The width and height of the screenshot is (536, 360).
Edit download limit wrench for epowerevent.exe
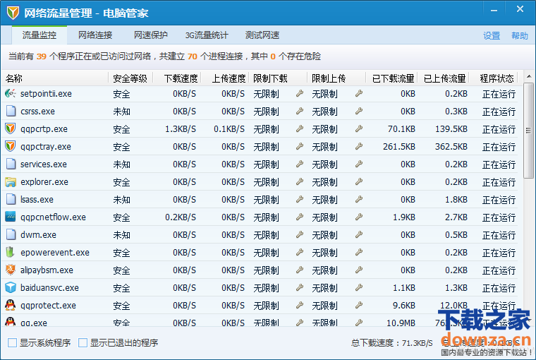point(300,252)
